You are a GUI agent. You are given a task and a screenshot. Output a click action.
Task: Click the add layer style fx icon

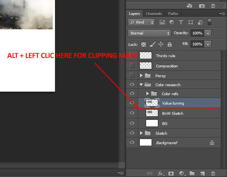[x=161, y=173]
